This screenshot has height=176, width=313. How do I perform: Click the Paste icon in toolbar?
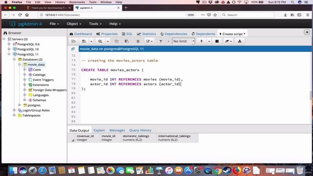click(x=127, y=41)
